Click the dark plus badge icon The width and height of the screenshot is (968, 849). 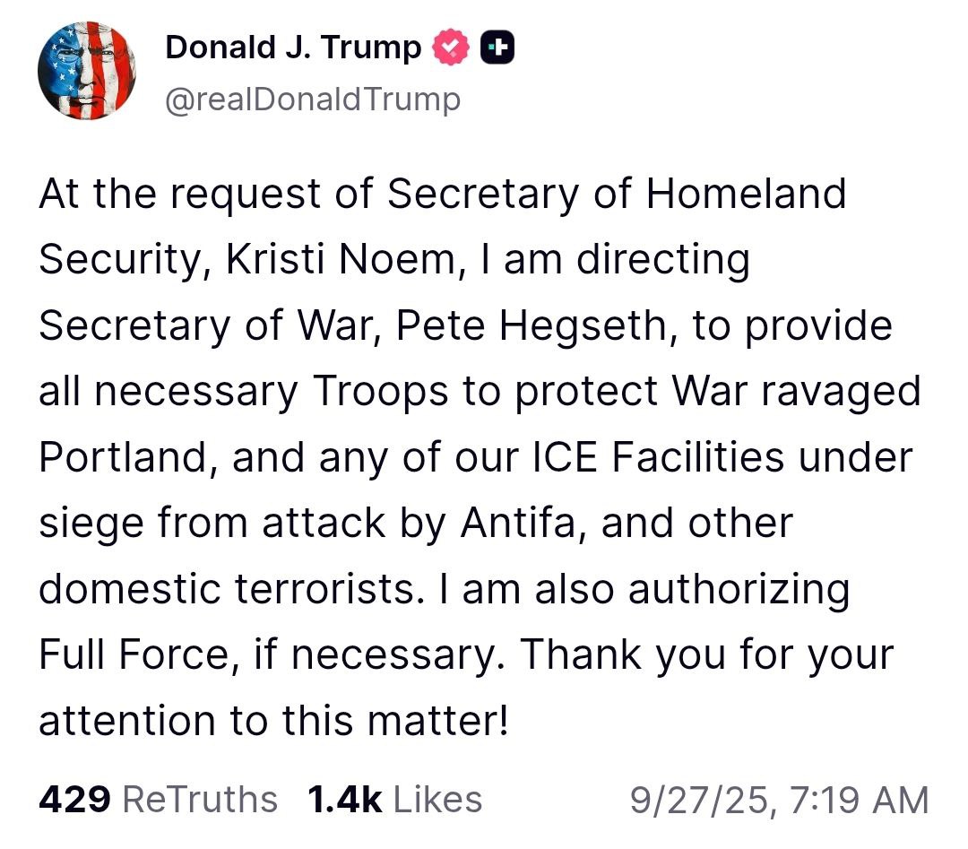click(x=497, y=48)
